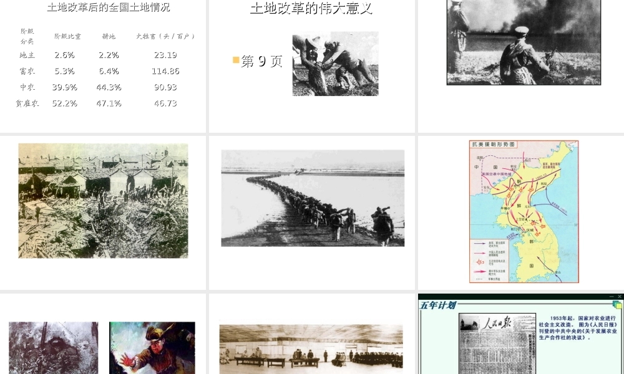Click the 1953年起 description paragraph
This screenshot has width=624, height=374.
pyautogui.click(x=578, y=328)
